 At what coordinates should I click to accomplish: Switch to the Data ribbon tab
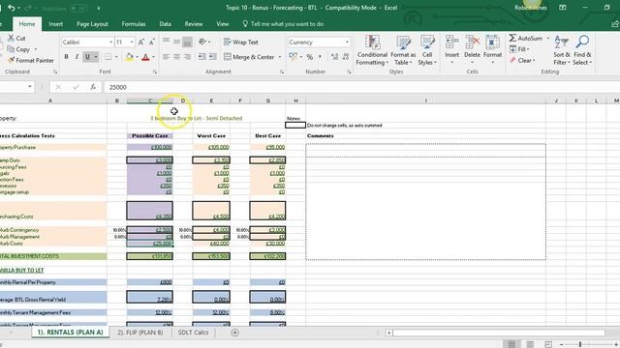[x=166, y=24]
